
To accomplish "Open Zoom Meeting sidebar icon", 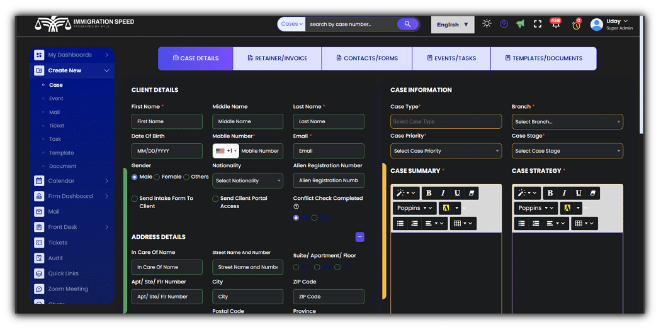I will tap(39, 289).
